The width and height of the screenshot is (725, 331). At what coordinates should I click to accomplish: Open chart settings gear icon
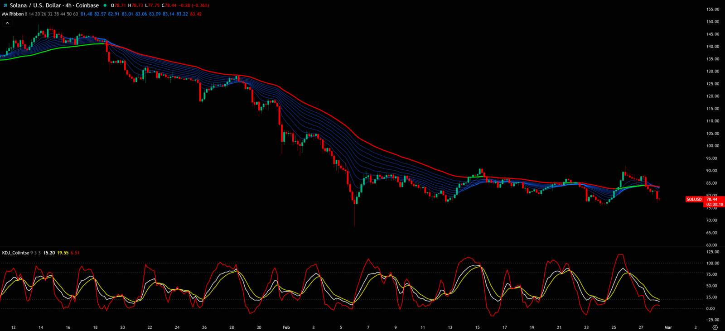pyautogui.click(x=715, y=327)
